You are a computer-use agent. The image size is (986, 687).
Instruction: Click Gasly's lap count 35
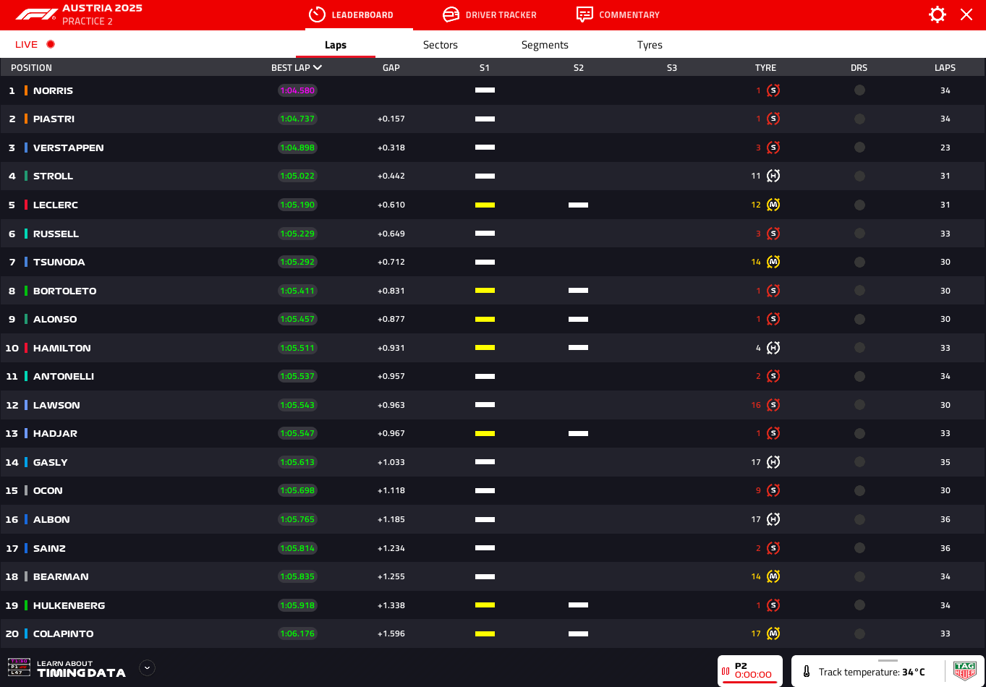click(945, 462)
